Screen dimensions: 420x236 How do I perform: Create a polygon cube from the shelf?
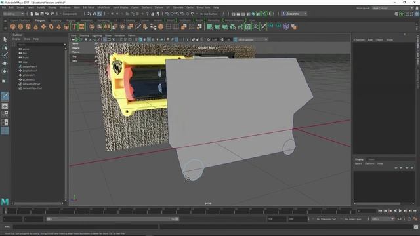pos(20,26)
